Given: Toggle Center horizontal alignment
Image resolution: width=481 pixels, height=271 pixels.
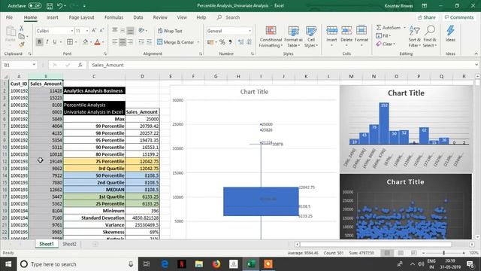Looking at the screenshot, I should tap(123, 42).
